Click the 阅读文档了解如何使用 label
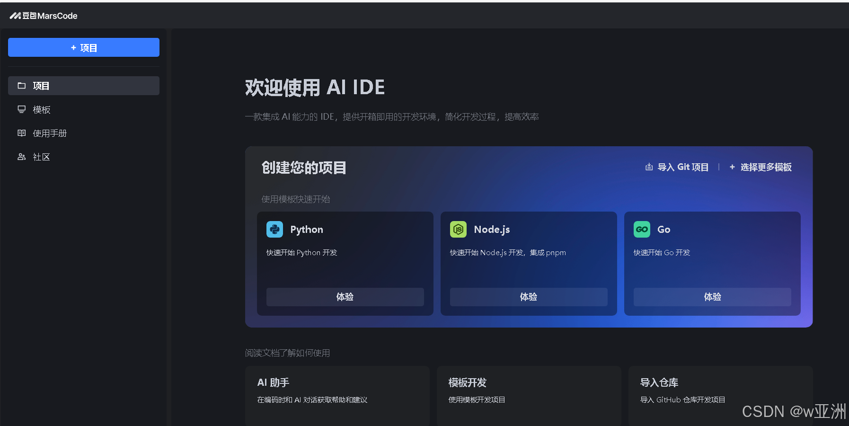Image resolution: width=849 pixels, height=426 pixels. click(x=288, y=353)
